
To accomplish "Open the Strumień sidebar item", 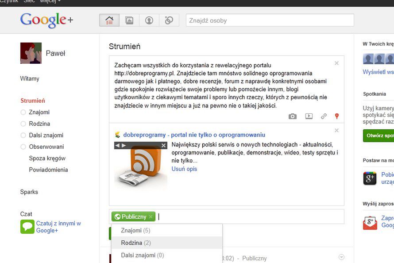I will 33,101.
